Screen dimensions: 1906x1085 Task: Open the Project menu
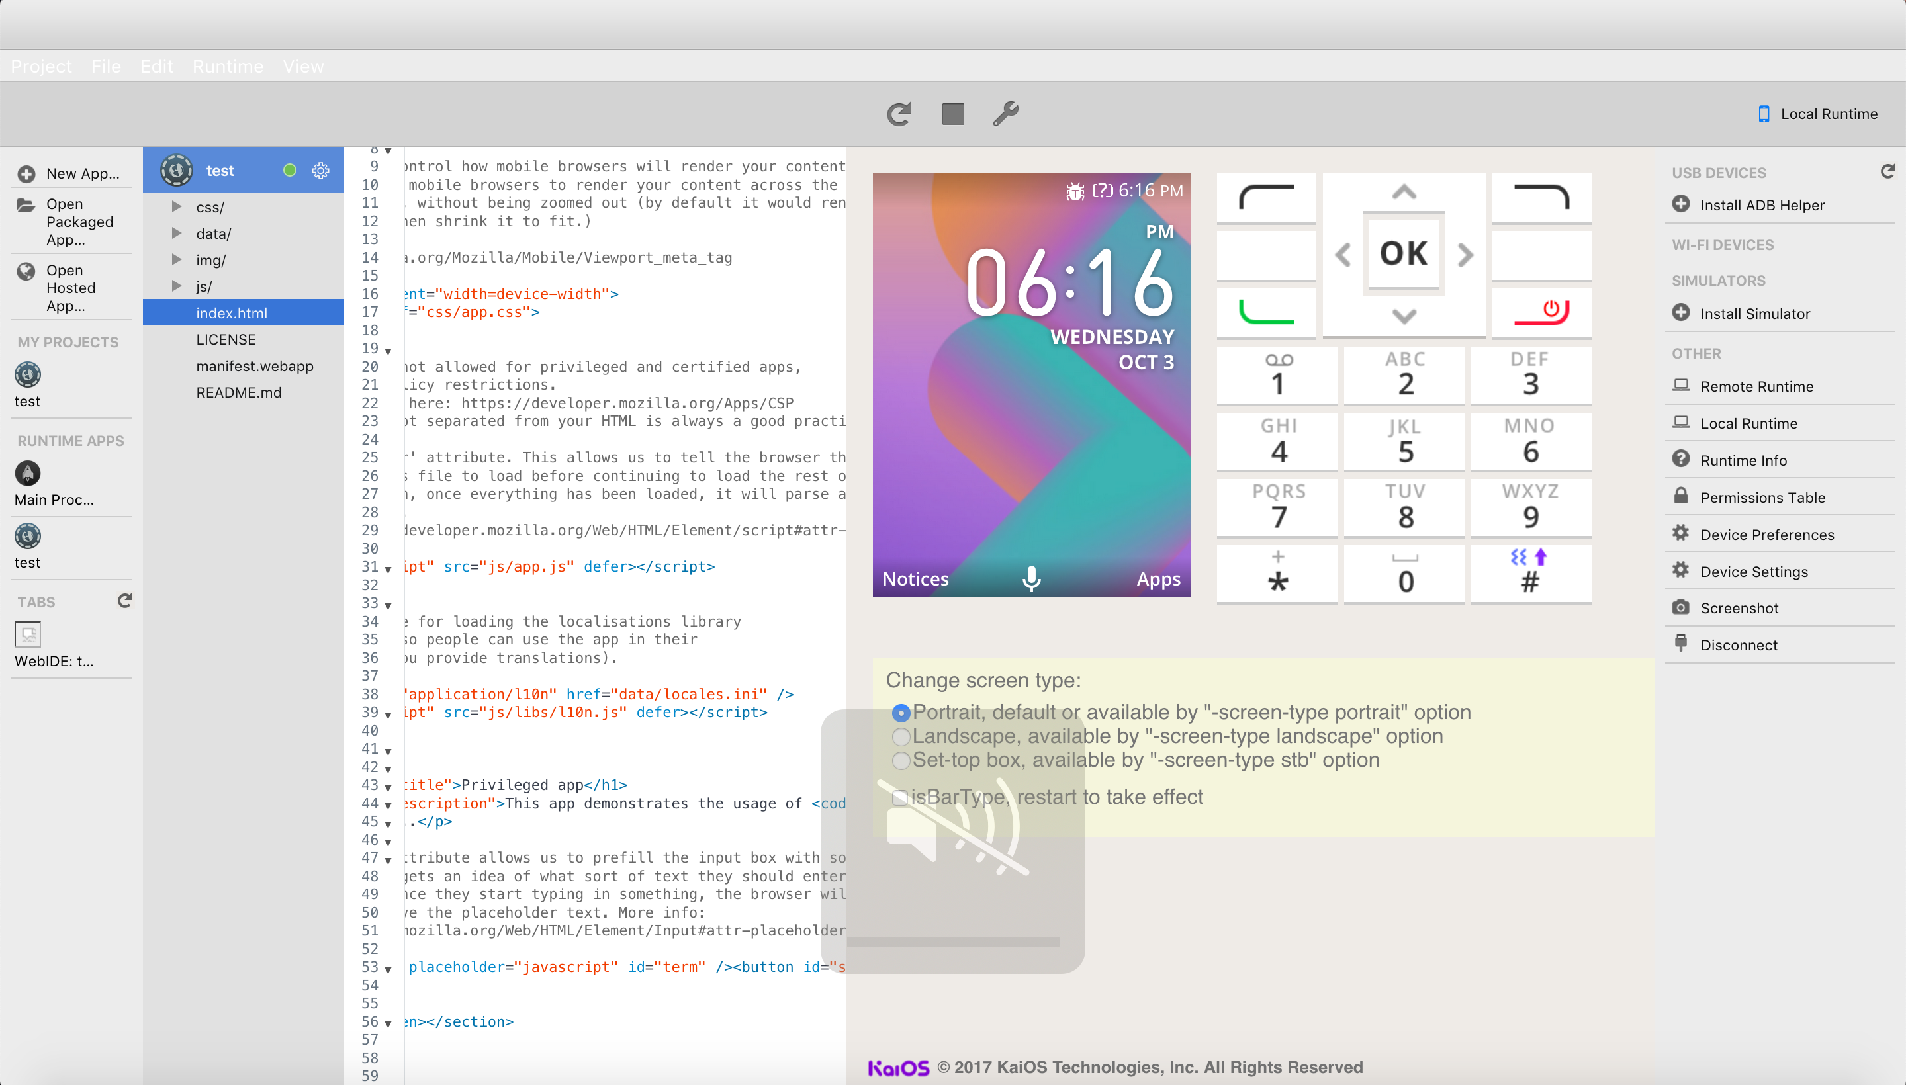click(x=41, y=66)
